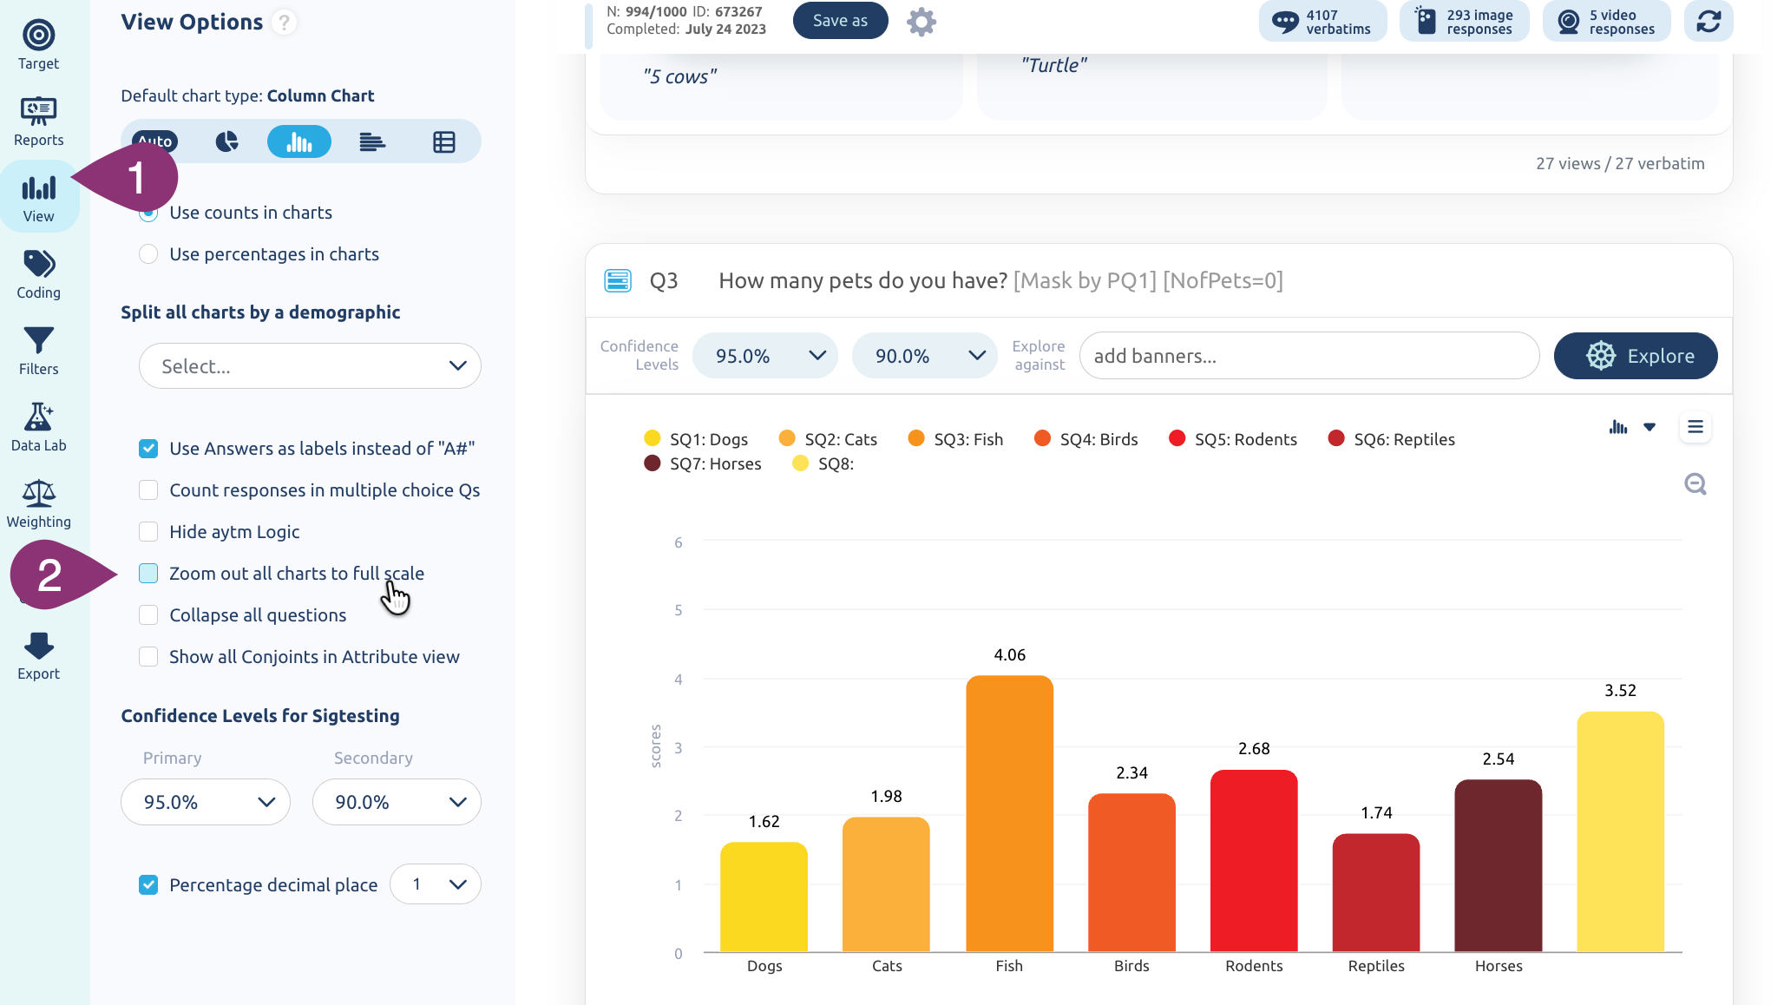Screen dimensions: 1784x1005
Task: Click the refresh icon at top right
Action: [x=1709, y=22]
